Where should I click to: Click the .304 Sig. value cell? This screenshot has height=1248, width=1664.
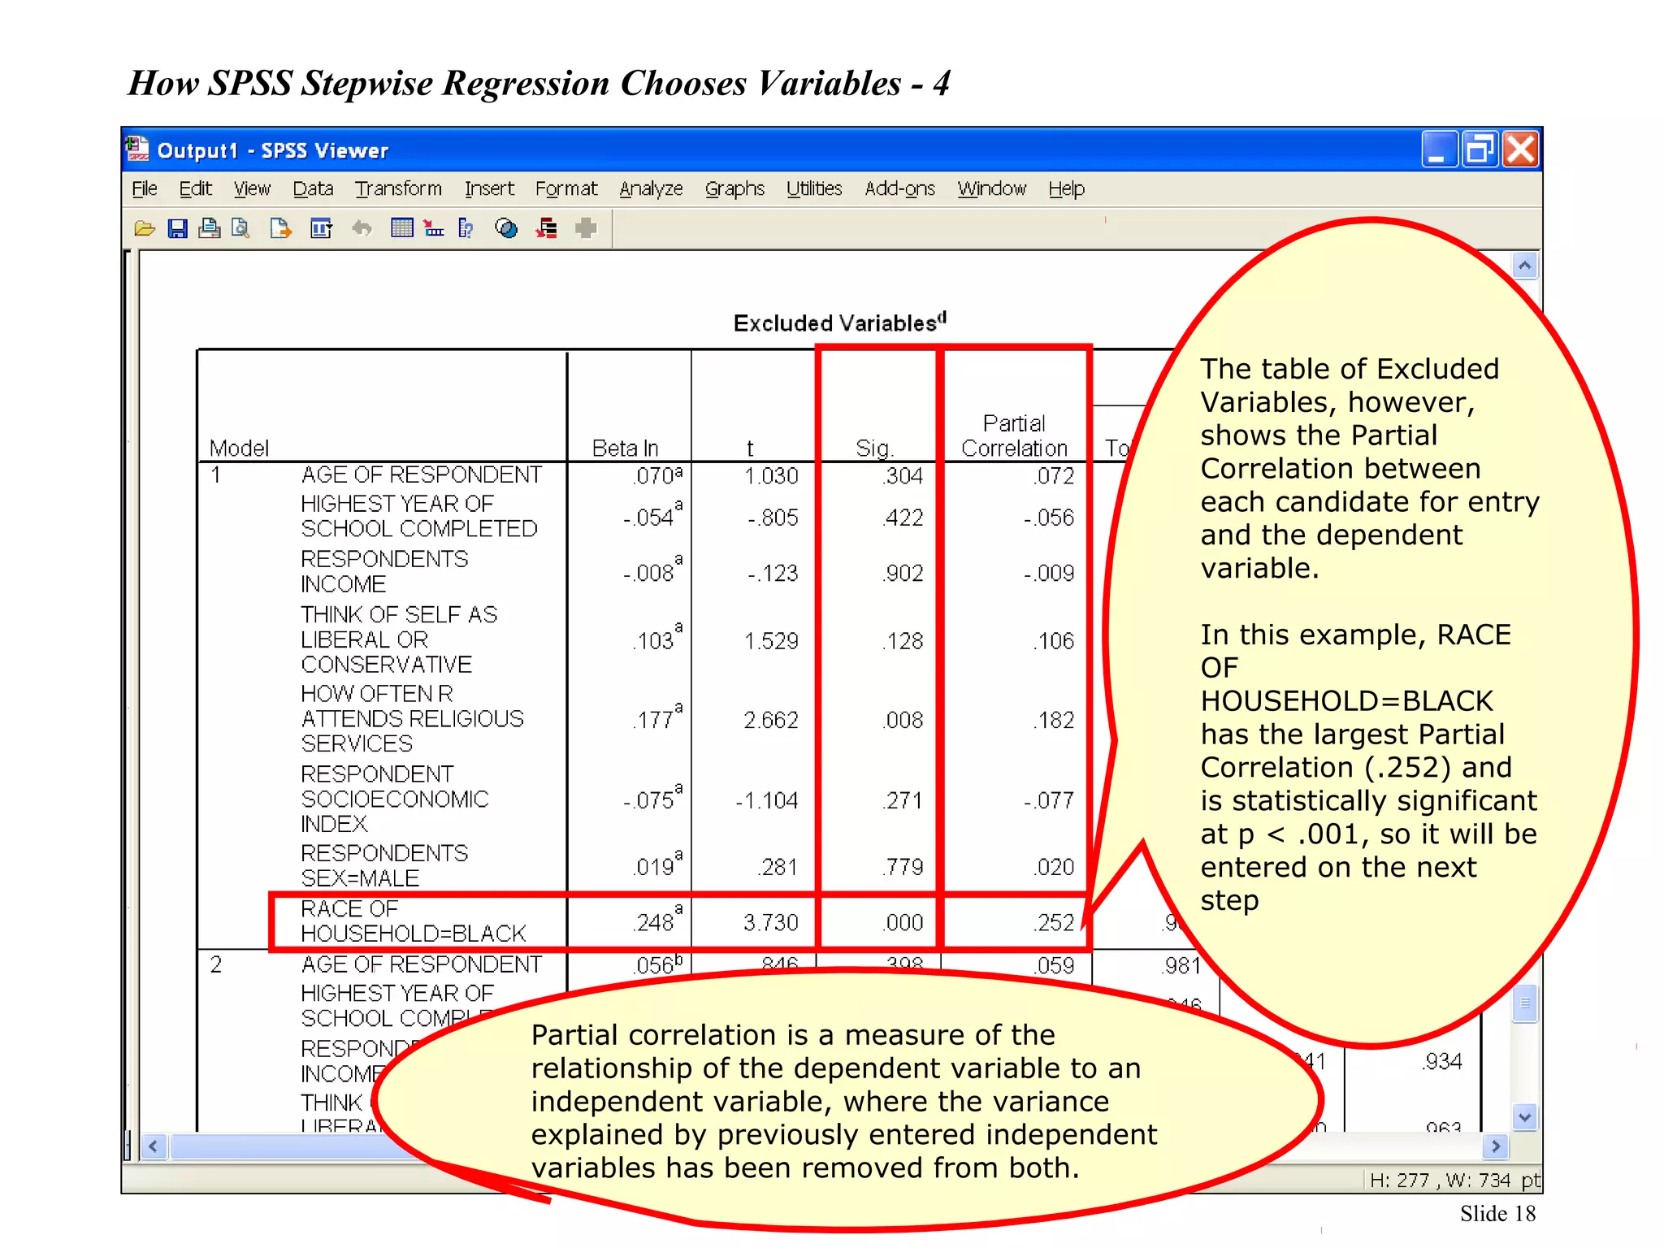[x=903, y=476]
